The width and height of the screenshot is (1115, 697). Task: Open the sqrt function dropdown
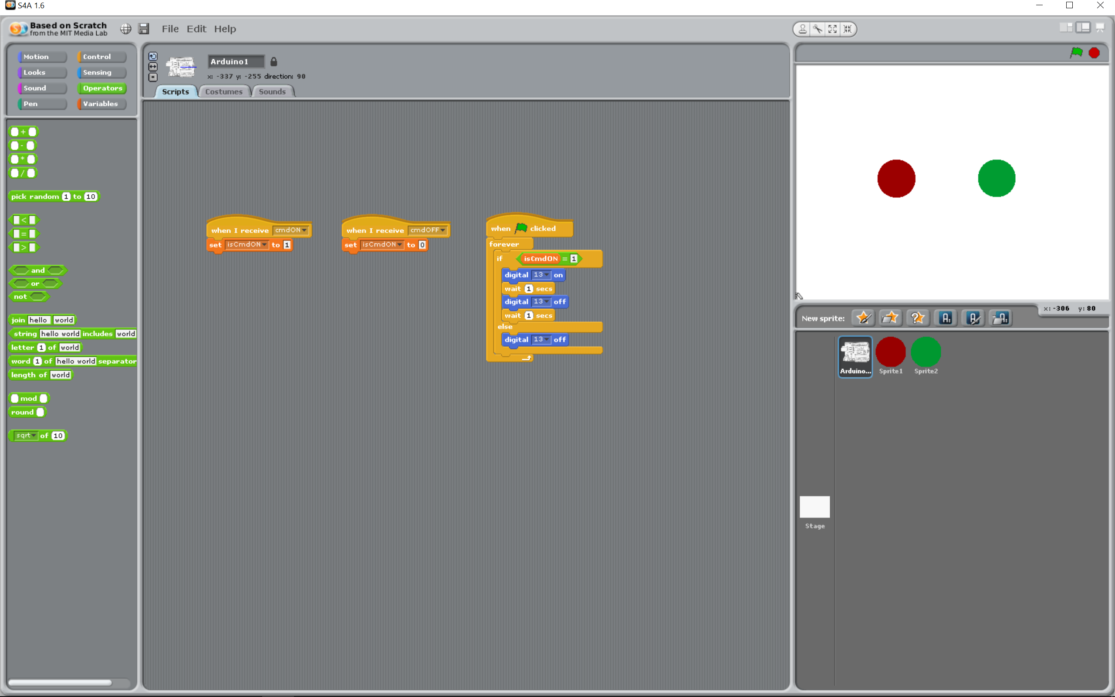[x=26, y=436]
